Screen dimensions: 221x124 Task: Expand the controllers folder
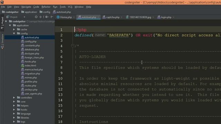(14, 97)
